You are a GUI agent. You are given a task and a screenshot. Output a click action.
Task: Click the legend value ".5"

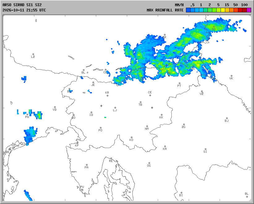pos(192,5)
